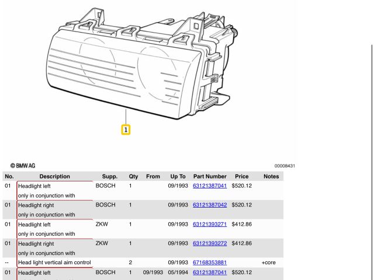Open part number 63121387042 link

(209, 205)
